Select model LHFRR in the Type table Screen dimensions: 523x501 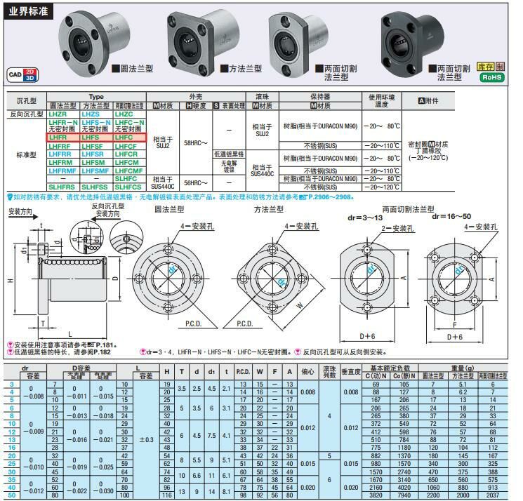pos(60,154)
